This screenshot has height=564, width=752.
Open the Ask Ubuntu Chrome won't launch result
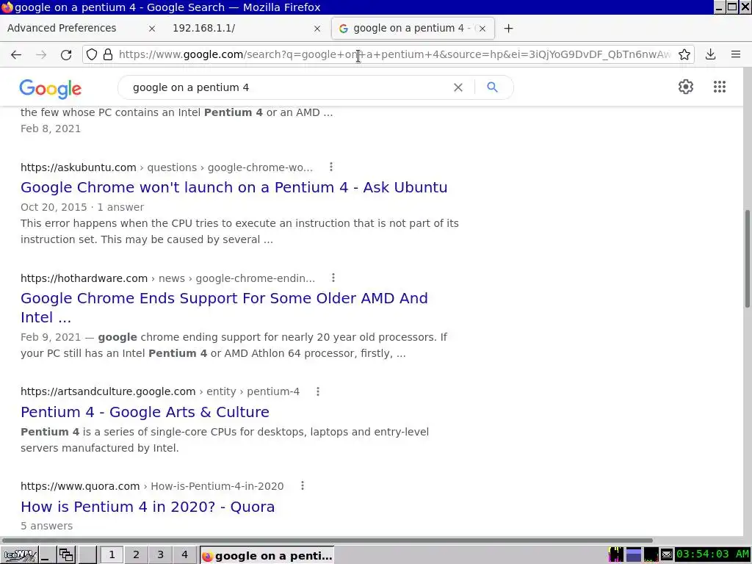(234, 187)
